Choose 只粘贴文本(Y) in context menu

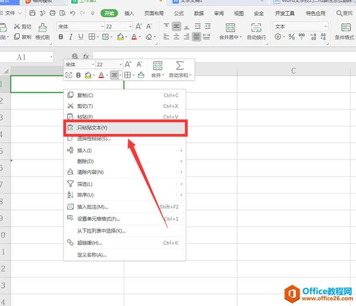125,128
